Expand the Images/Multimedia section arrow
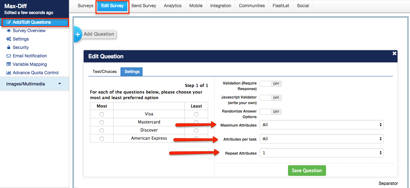The width and height of the screenshot is (410, 188). (60, 84)
